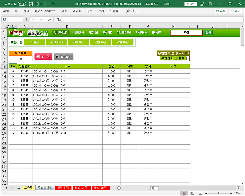Image resolution: width=245 pixels, height=196 pixels.
Task: Switch to the 라벨(8칸) sheet tab
Action: 63,188
